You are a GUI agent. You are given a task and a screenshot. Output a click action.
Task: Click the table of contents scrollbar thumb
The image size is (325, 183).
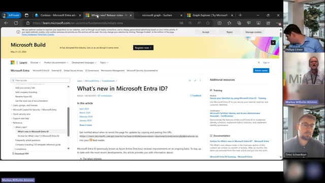[x=69, y=121]
